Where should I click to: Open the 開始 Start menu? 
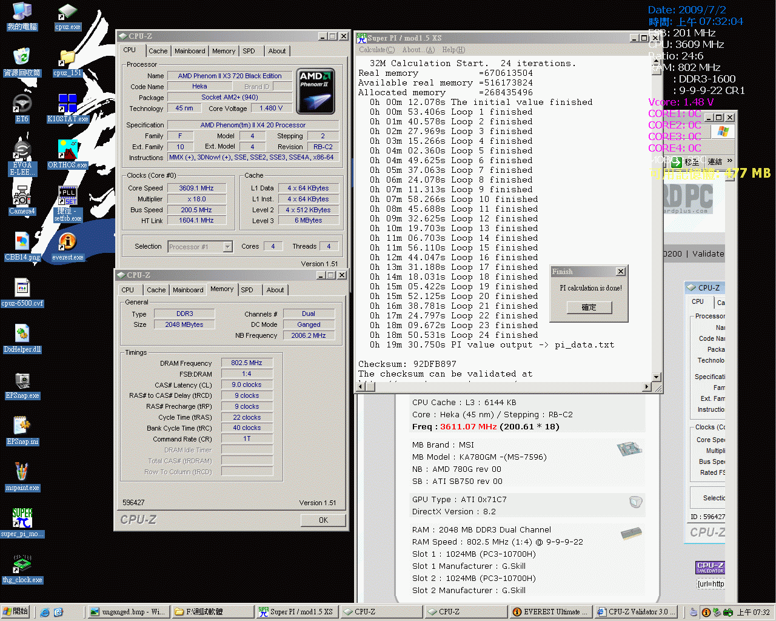click(x=15, y=612)
